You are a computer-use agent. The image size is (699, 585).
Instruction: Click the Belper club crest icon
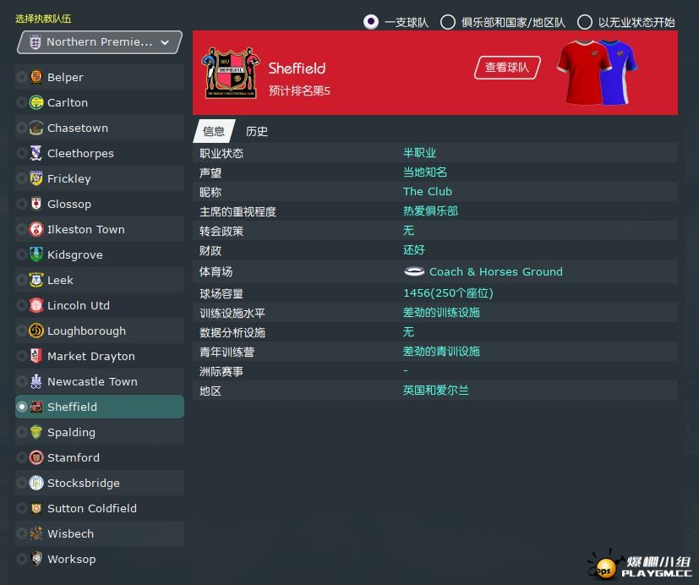(x=36, y=77)
